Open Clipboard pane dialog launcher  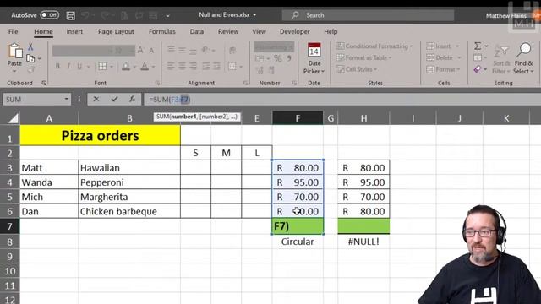44,83
